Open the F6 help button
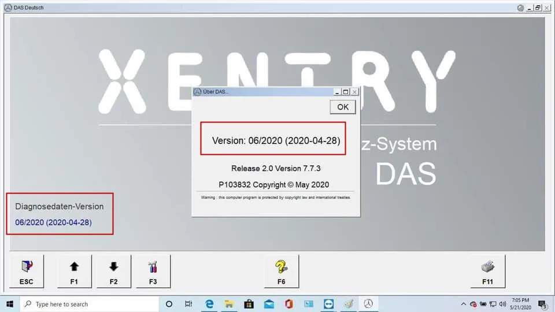This screenshot has height=312, width=555. pyautogui.click(x=282, y=272)
